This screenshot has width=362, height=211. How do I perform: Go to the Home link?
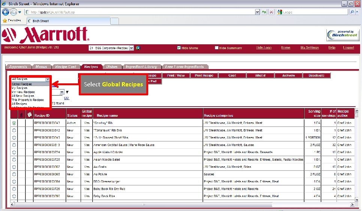pos(285,47)
